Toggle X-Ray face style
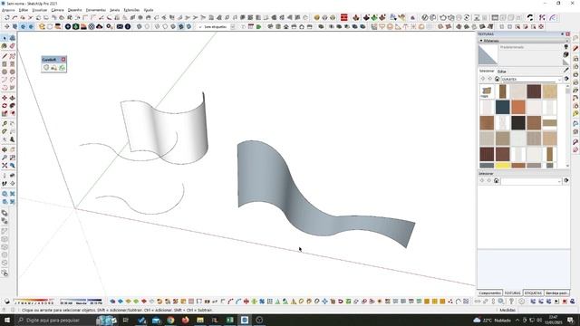Image resolution: width=580 pixels, height=326 pixels. pyautogui.click(x=139, y=26)
